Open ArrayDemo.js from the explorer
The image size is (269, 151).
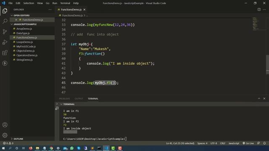click(24, 29)
